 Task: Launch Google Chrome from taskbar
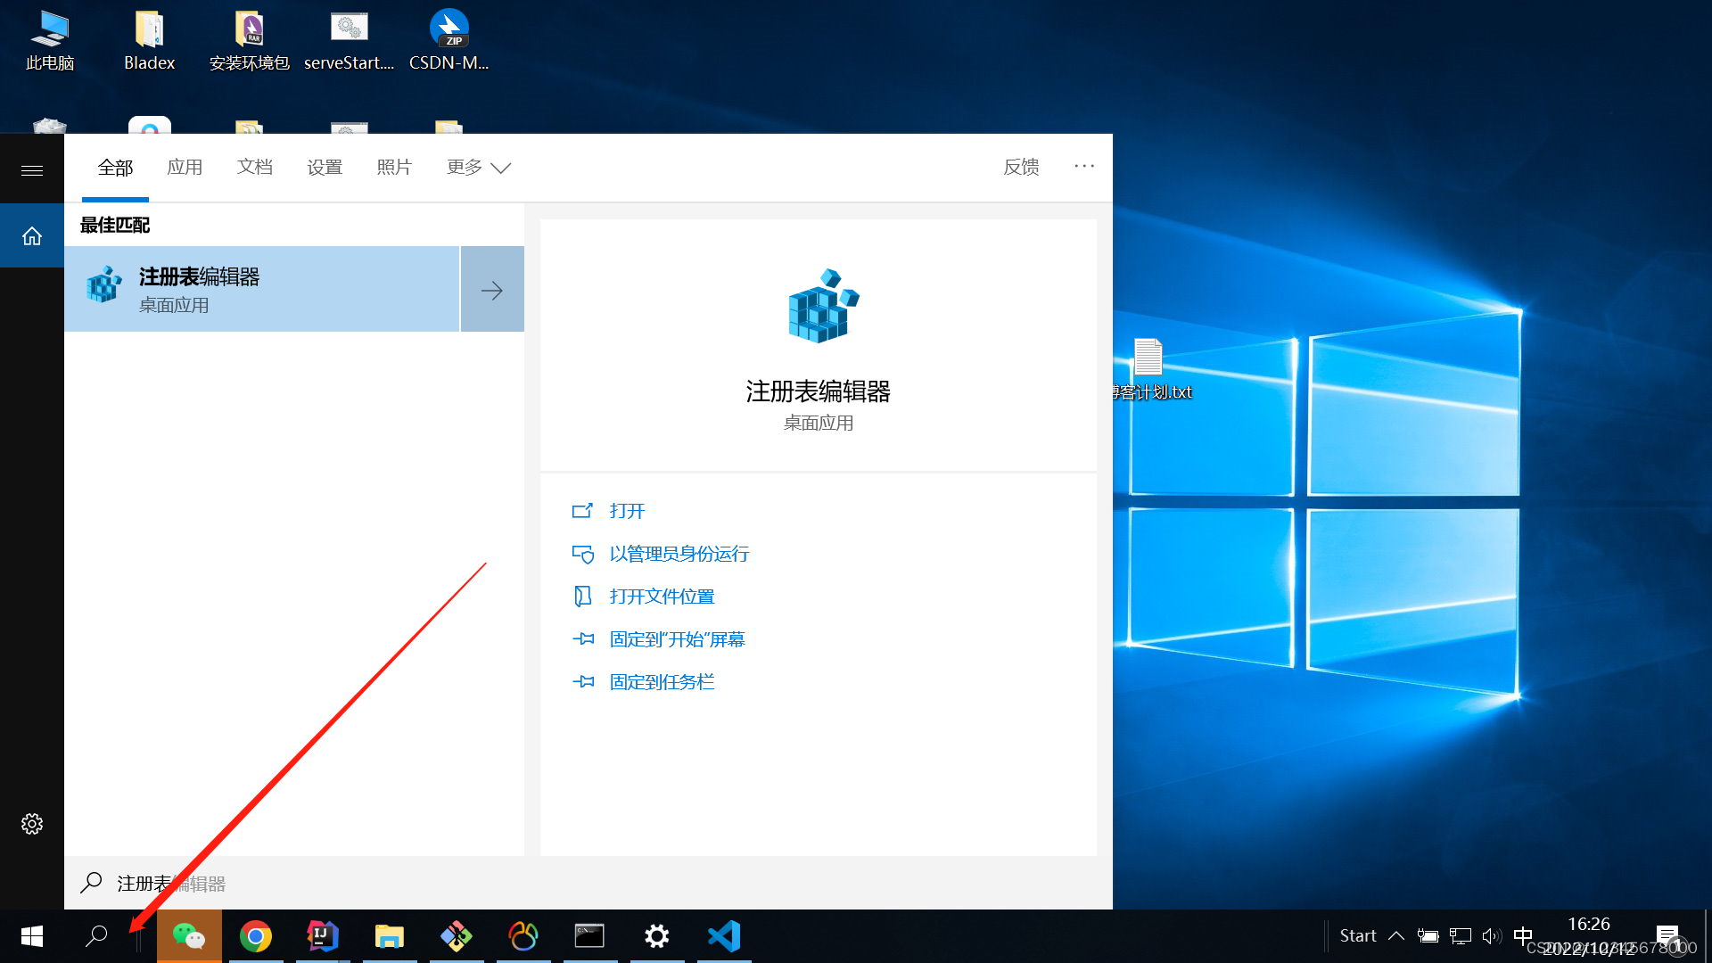pyautogui.click(x=256, y=936)
